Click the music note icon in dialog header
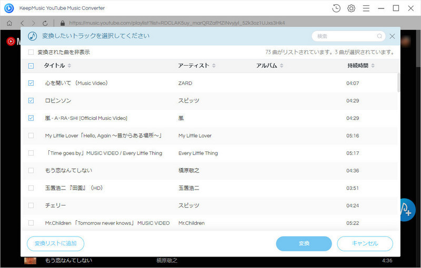This screenshot has height=268, width=421. pos(33,36)
